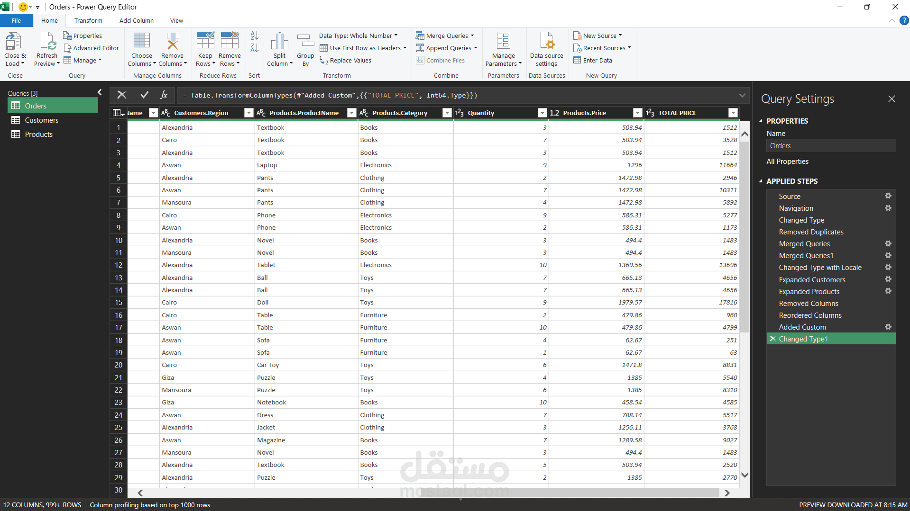
Task: Switch to the View tab
Action: click(176, 20)
